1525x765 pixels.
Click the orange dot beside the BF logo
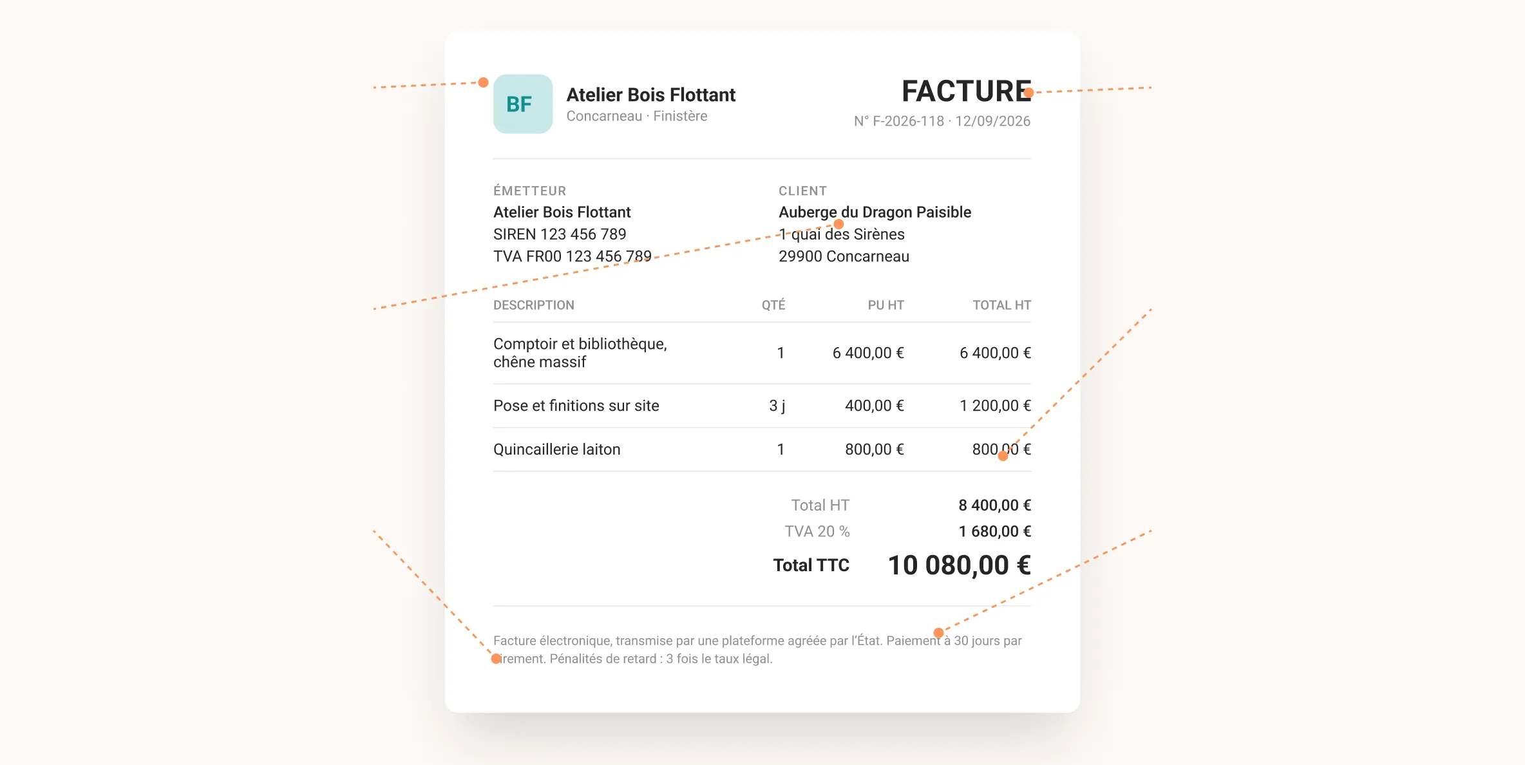tap(483, 82)
